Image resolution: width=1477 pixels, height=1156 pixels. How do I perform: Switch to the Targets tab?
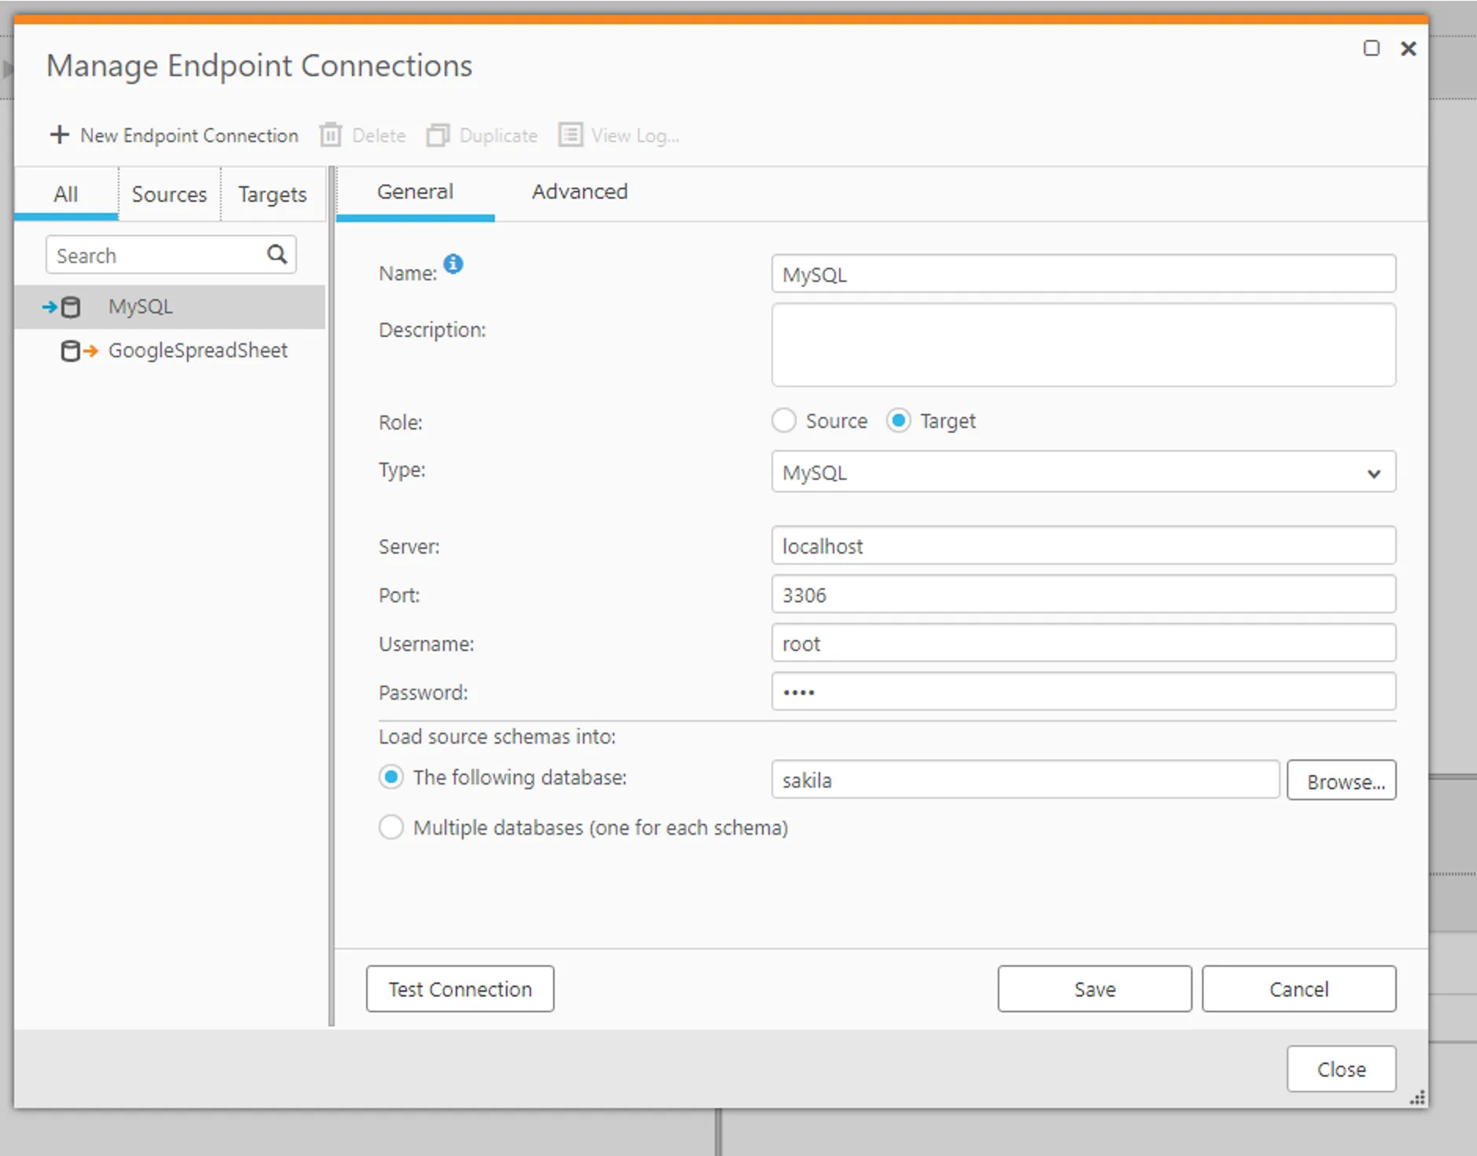tap(272, 194)
